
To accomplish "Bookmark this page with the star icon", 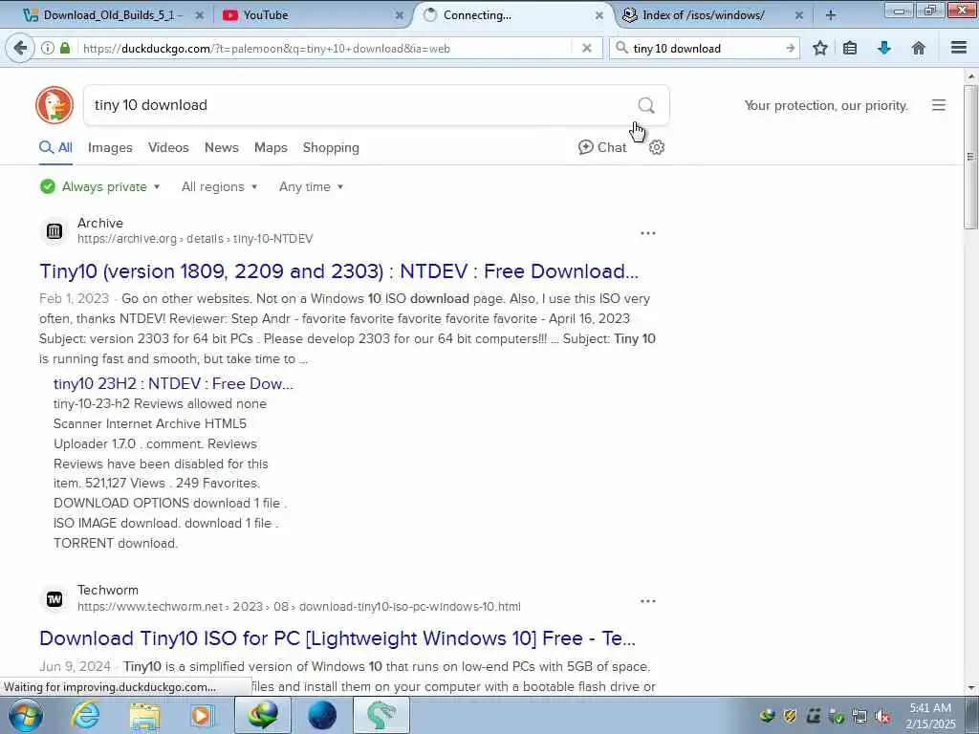I will pyautogui.click(x=820, y=48).
